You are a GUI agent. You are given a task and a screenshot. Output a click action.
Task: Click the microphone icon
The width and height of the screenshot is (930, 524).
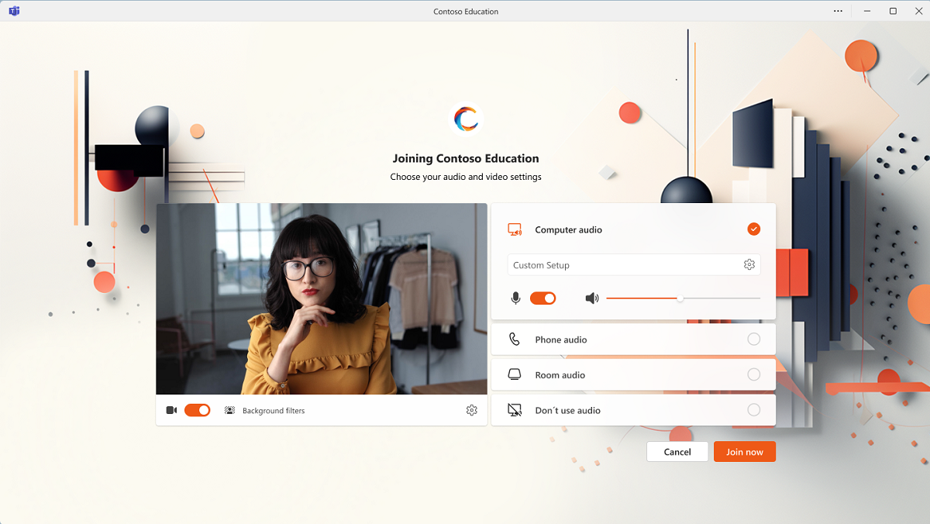(516, 298)
